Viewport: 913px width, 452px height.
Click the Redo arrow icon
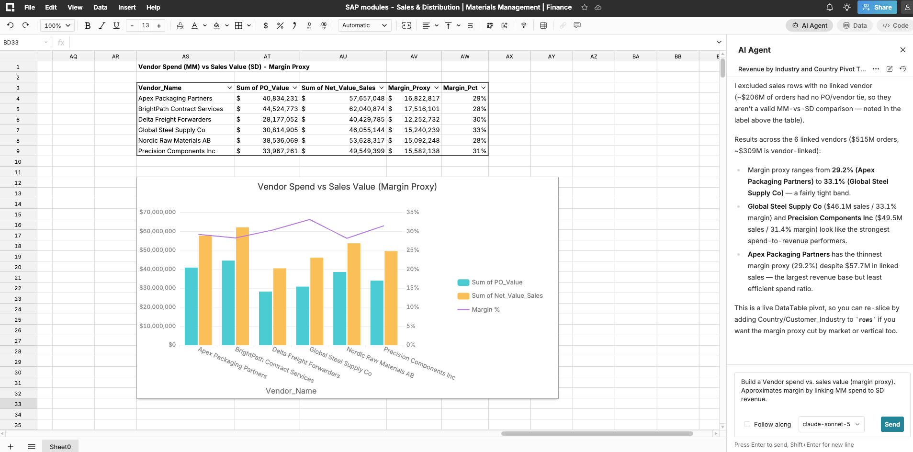tap(26, 25)
